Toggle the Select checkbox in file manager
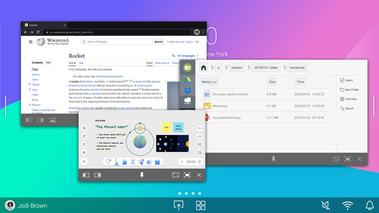379x213 pixels. click(342, 80)
